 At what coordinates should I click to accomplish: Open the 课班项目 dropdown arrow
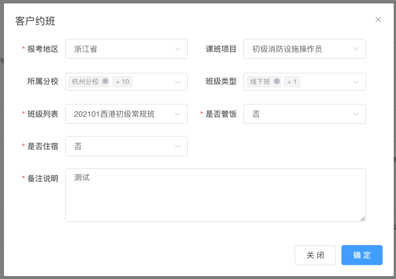coord(356,49)
